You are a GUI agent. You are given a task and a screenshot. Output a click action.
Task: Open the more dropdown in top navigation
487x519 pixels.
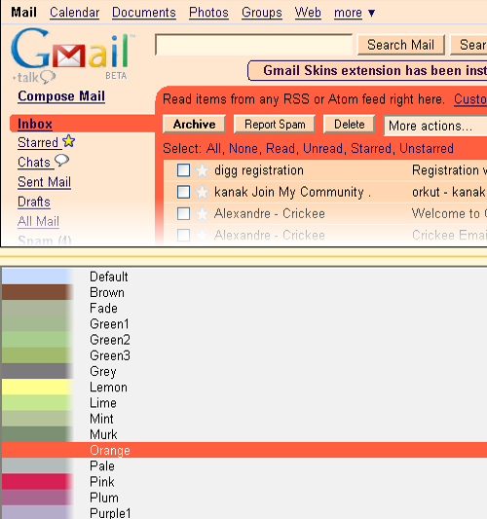(x=355, y=13)
